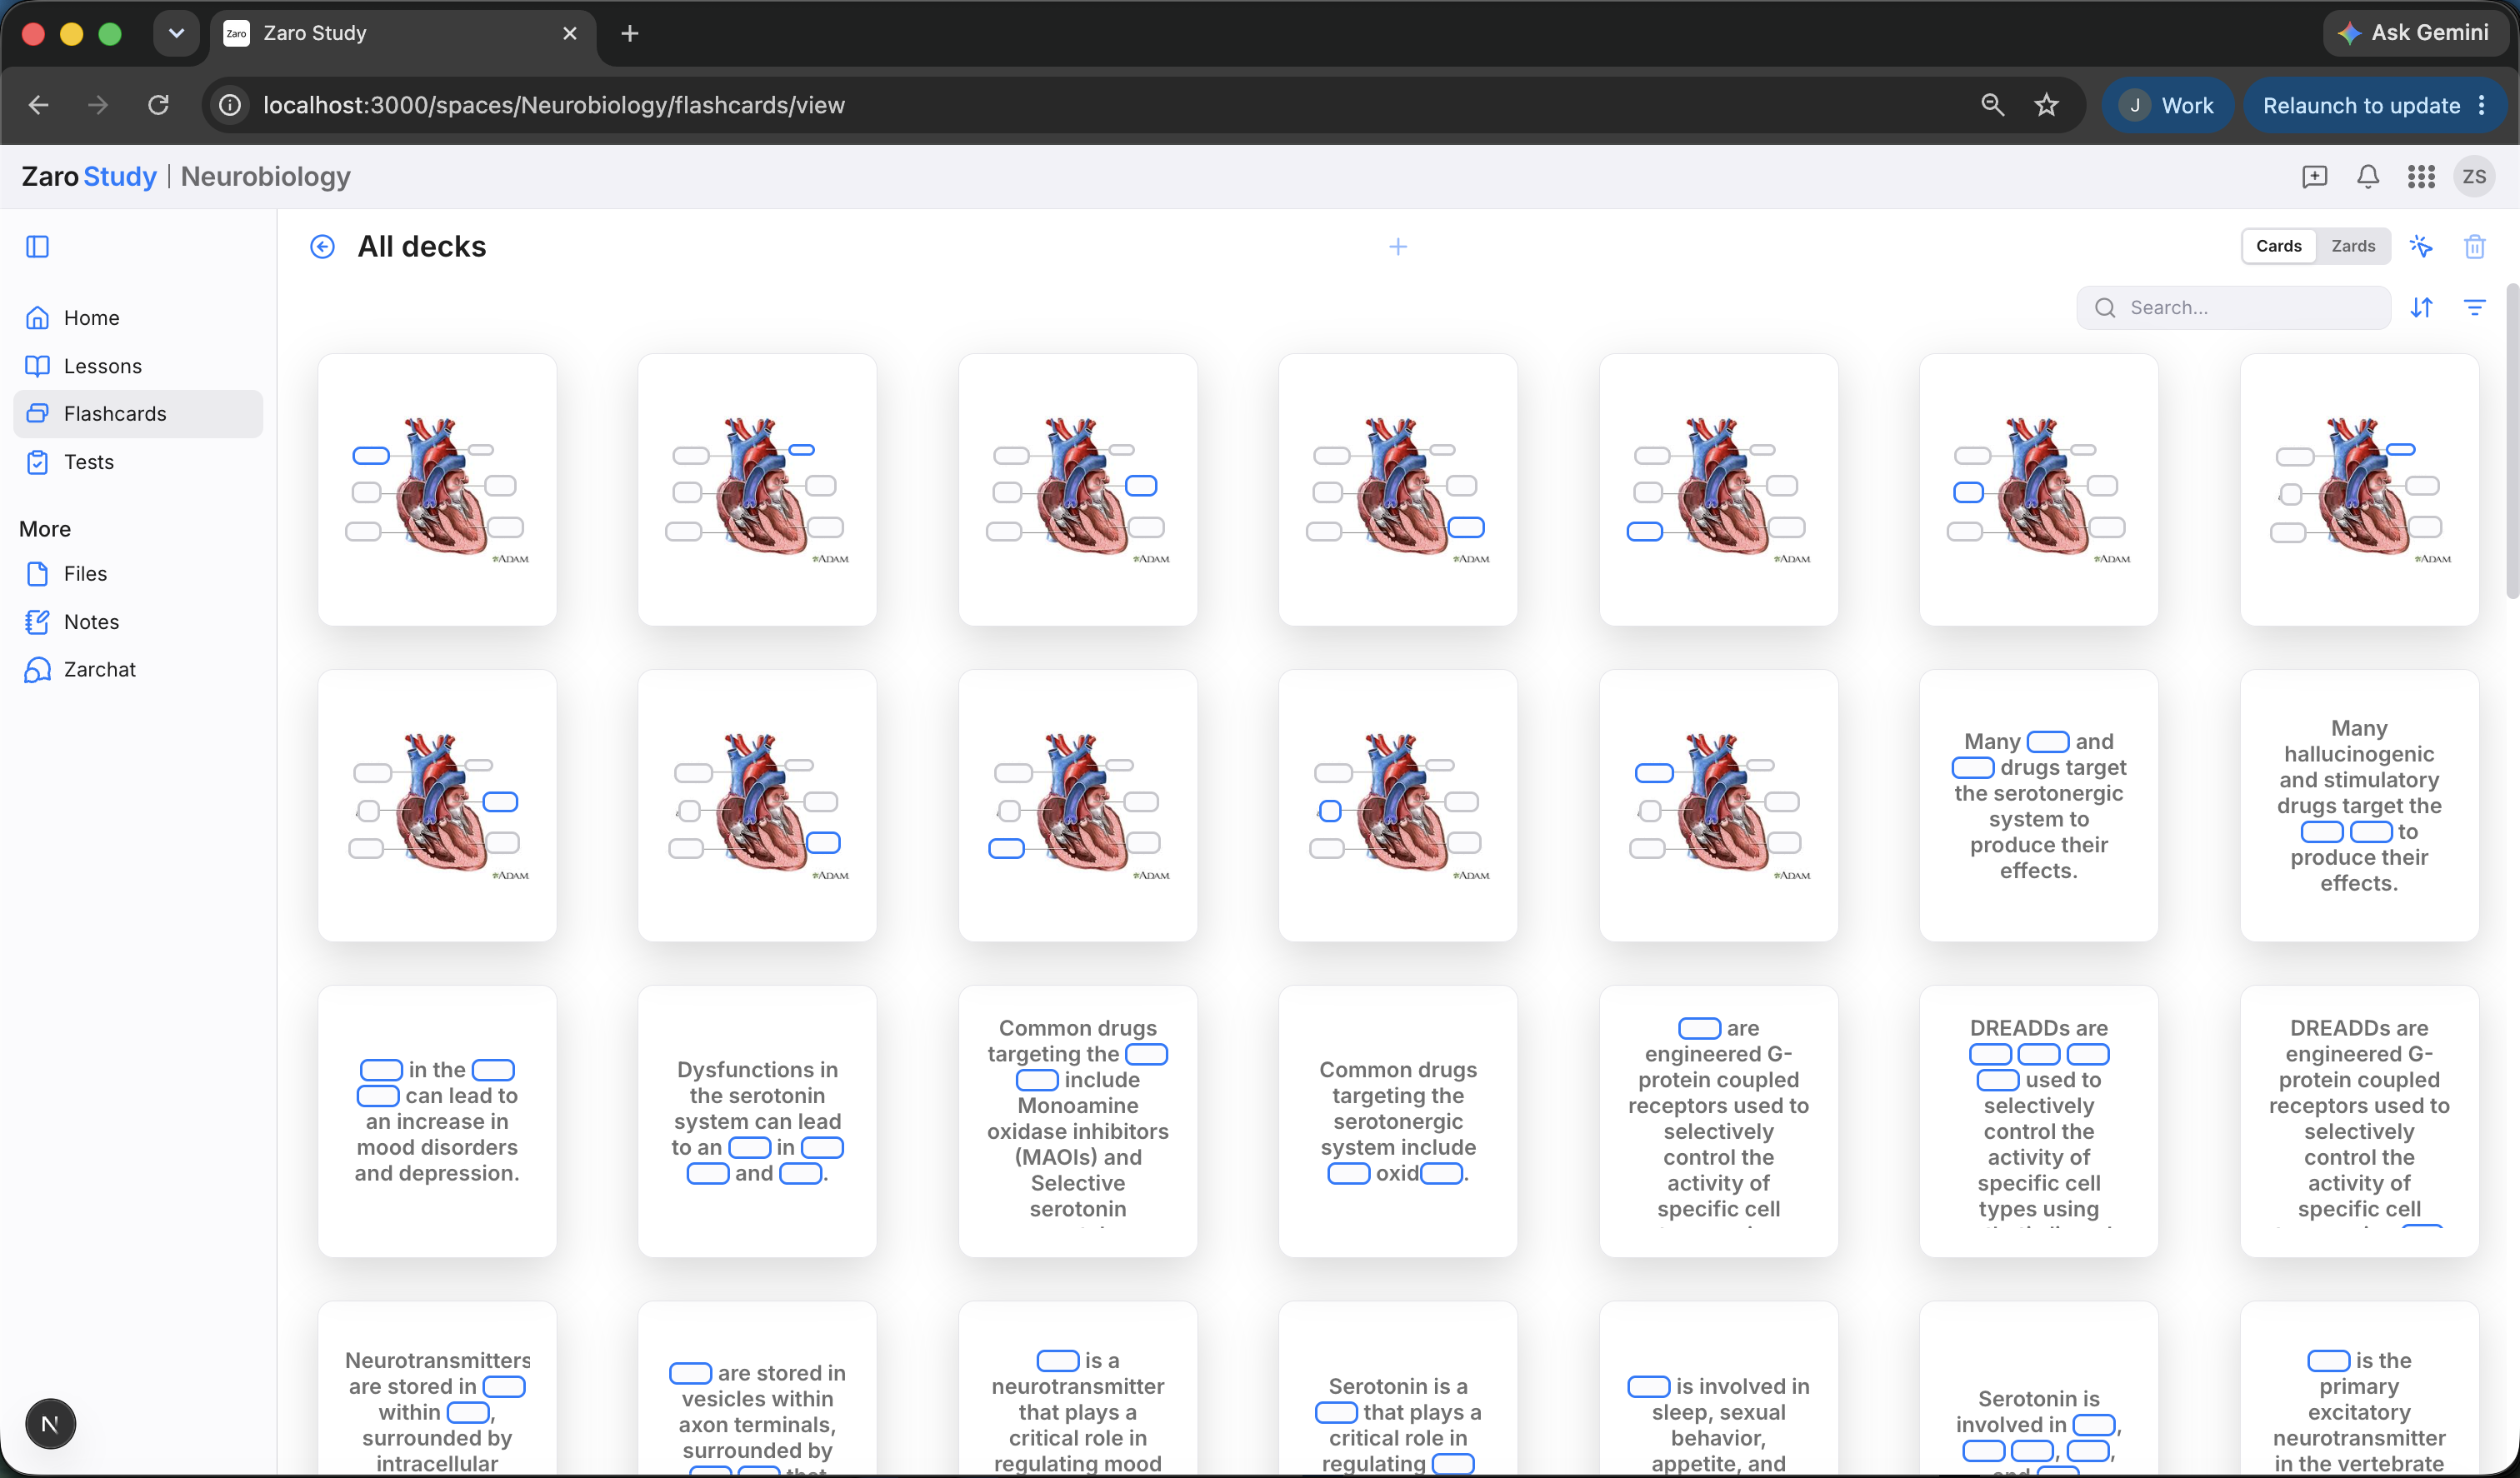Open 'Serotonin is involved in' card
This screenshot has width=2520, height=1478.
[x=2038, y=1390]
